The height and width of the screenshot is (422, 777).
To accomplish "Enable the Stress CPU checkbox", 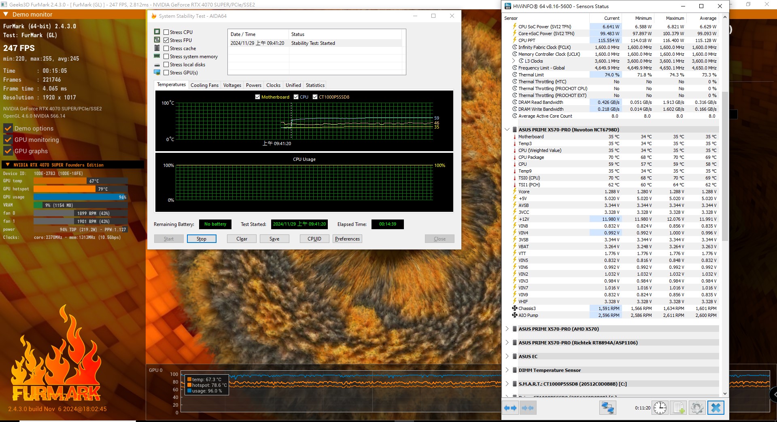I will [x=166, y=32].
